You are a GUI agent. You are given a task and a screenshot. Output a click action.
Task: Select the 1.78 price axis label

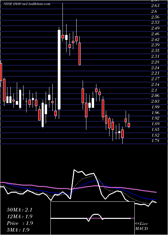click(x=155, y=141)
